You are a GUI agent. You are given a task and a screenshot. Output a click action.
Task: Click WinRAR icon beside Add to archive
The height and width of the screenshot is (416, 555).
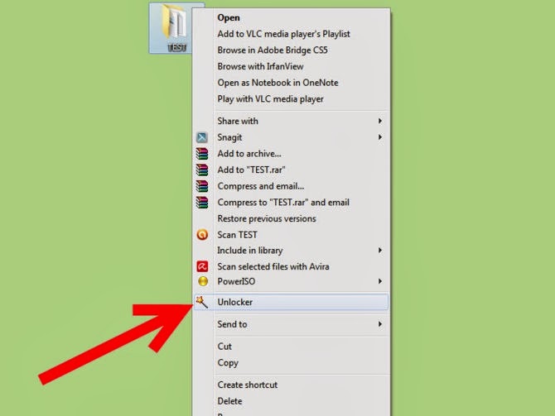pos(202,153)
